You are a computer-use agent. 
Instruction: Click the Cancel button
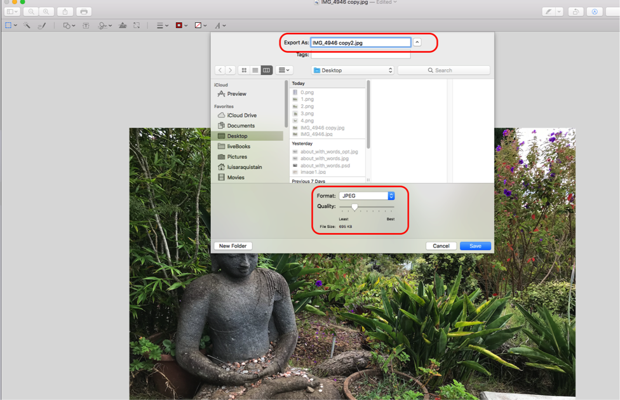[x=441, y=246]
